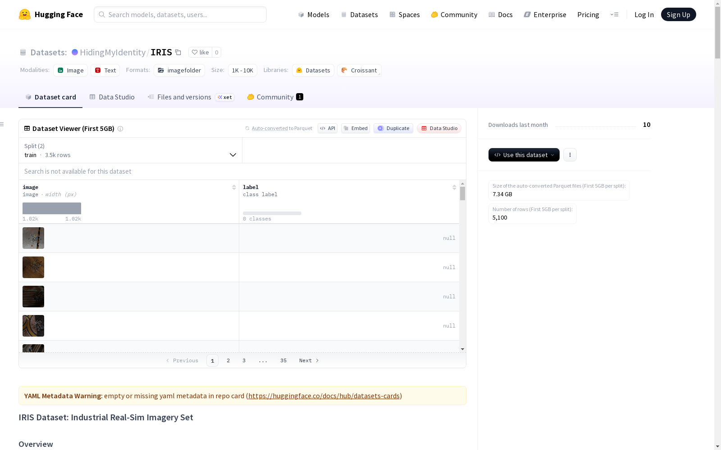721x450 pixels.
Task: Jump to page 35 of the viewer
Action: coord(283,360)
